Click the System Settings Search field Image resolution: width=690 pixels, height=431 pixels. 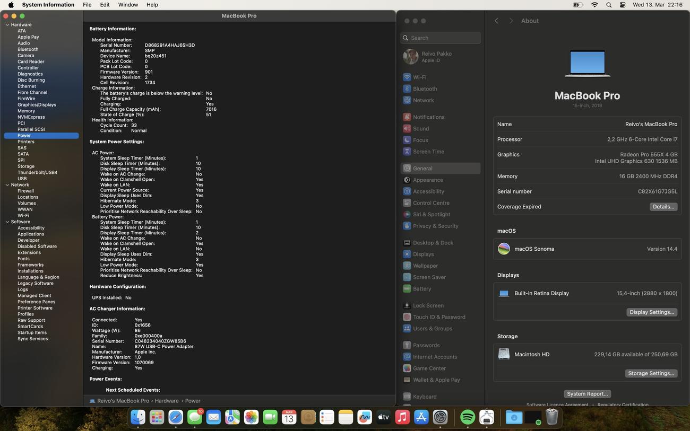coord(441,38)
